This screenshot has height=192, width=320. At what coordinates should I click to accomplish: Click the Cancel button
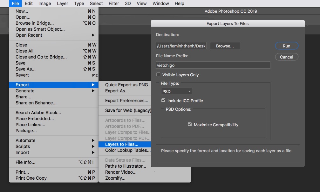(287, 57)
